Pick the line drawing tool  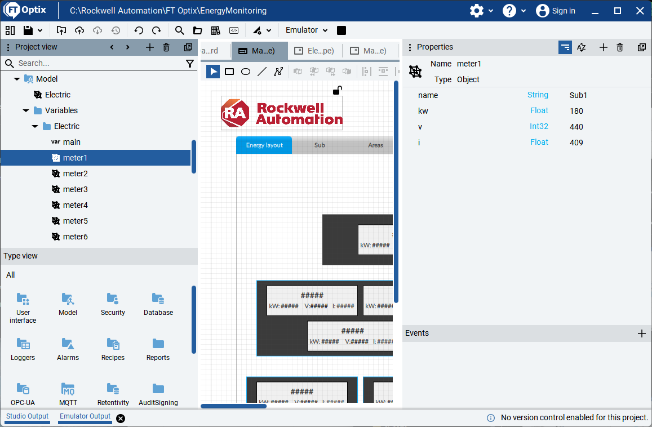tap(262, 72)
